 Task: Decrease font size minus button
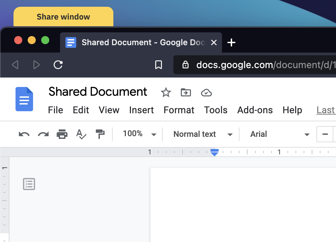(x=325, y=134)
